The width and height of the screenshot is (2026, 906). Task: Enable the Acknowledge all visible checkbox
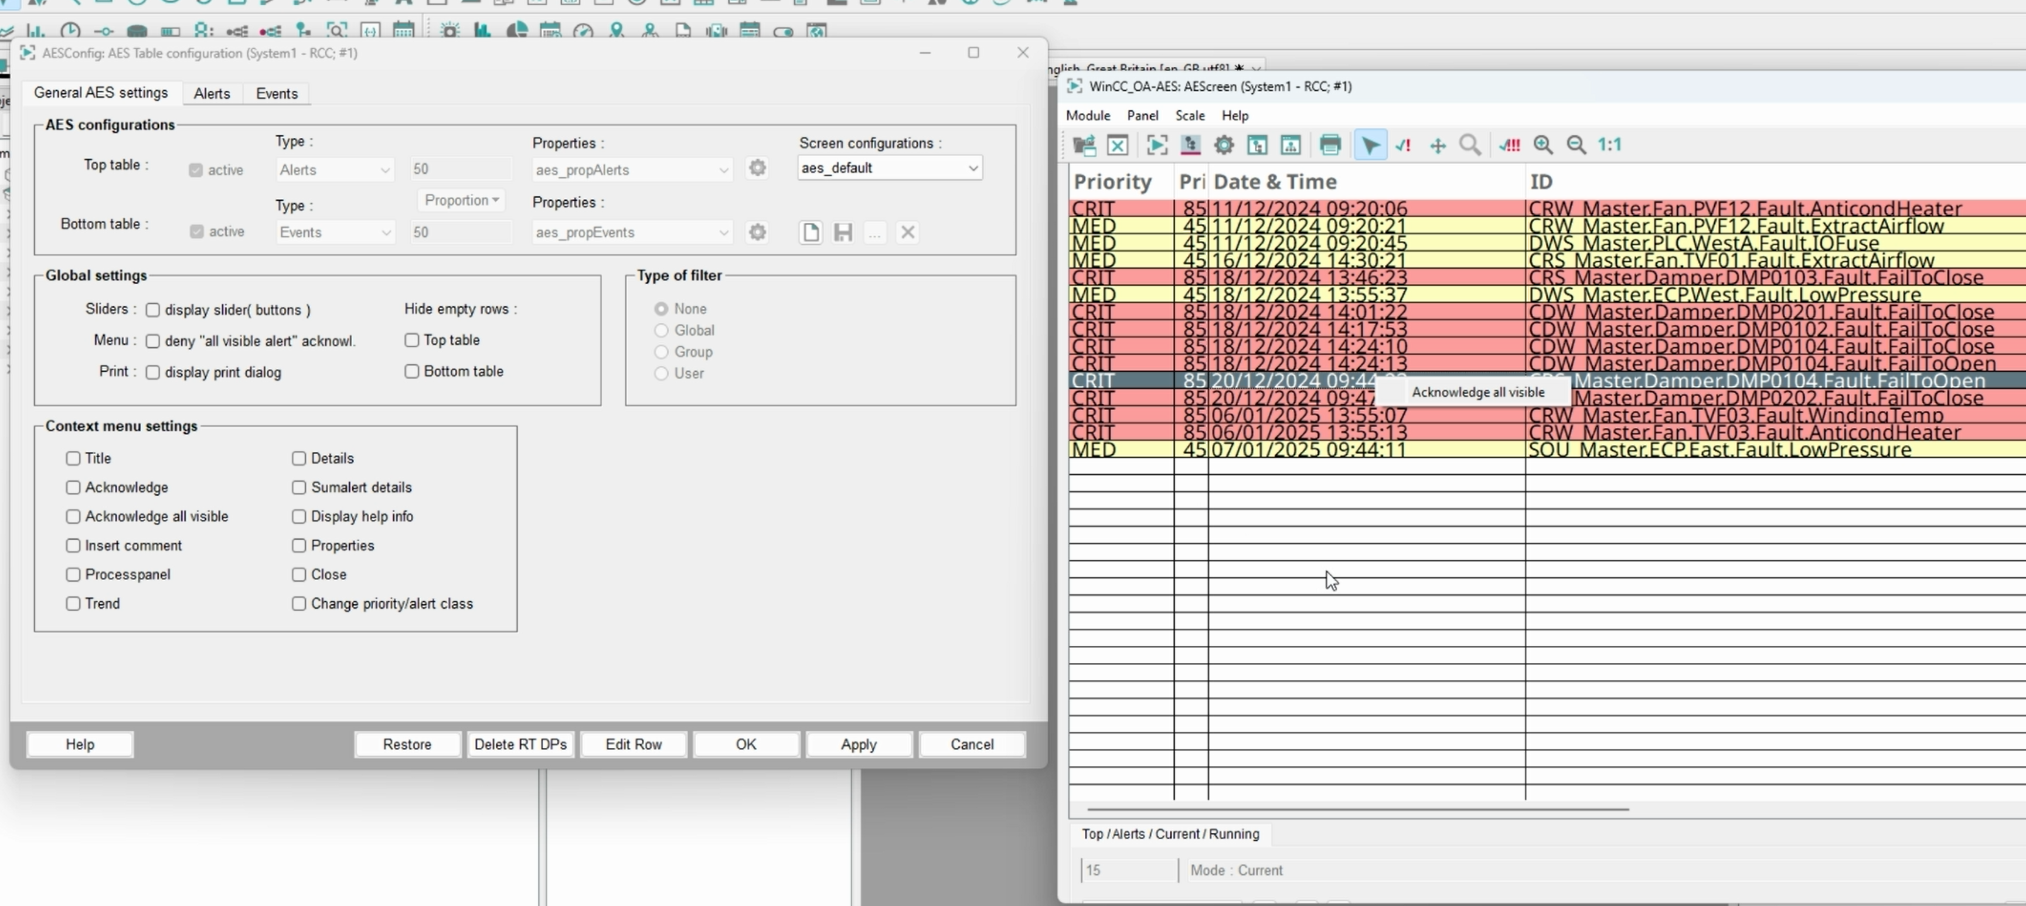point(73,517)
